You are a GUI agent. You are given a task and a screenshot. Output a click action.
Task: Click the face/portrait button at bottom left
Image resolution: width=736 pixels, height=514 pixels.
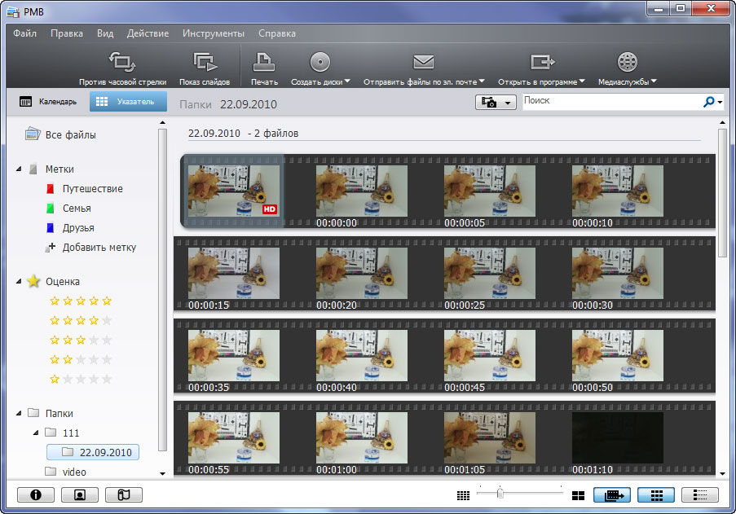tap(80, 494)
